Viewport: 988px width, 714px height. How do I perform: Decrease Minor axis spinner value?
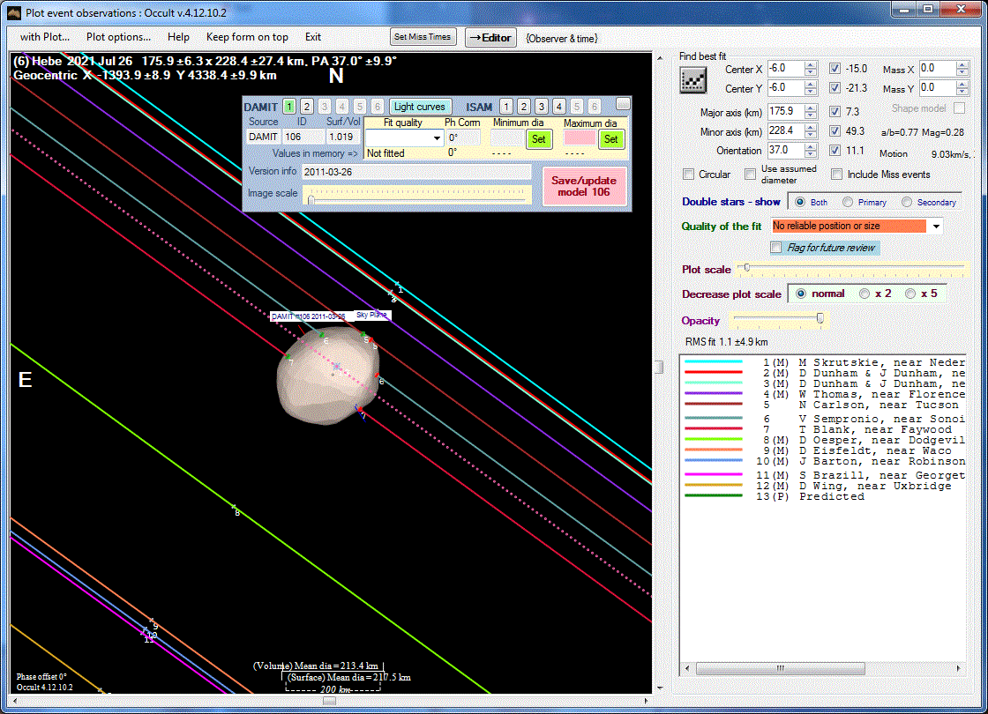(811, 136)
